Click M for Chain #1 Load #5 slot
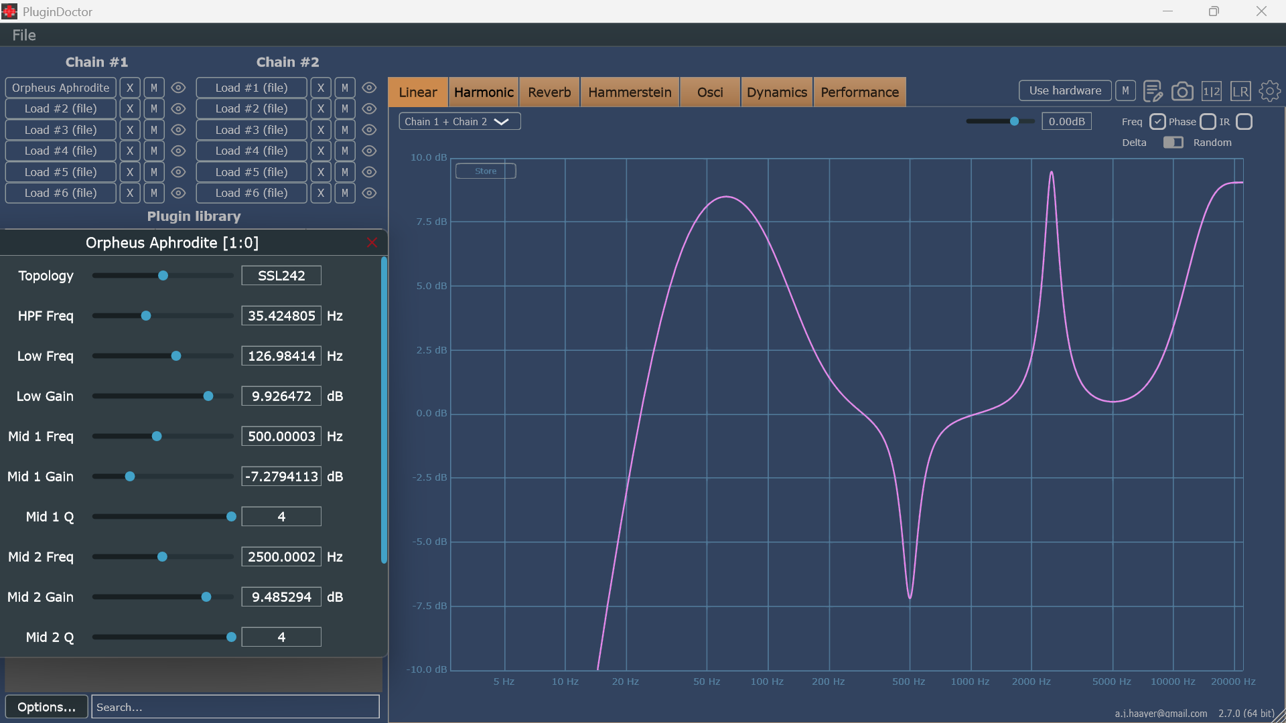Viewport: 1286px width, 723px height. [154, 172]
